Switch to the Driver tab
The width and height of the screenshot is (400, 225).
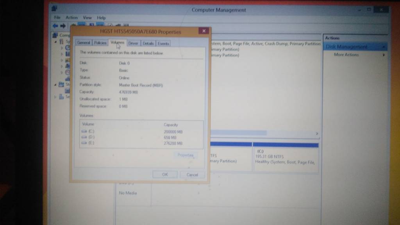coord(133,43)
